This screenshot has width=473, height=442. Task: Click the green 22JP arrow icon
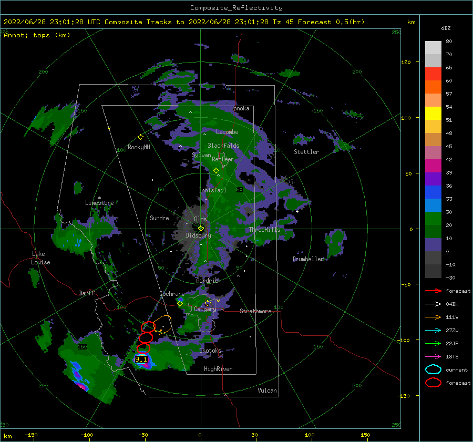[x=433, y=343]
